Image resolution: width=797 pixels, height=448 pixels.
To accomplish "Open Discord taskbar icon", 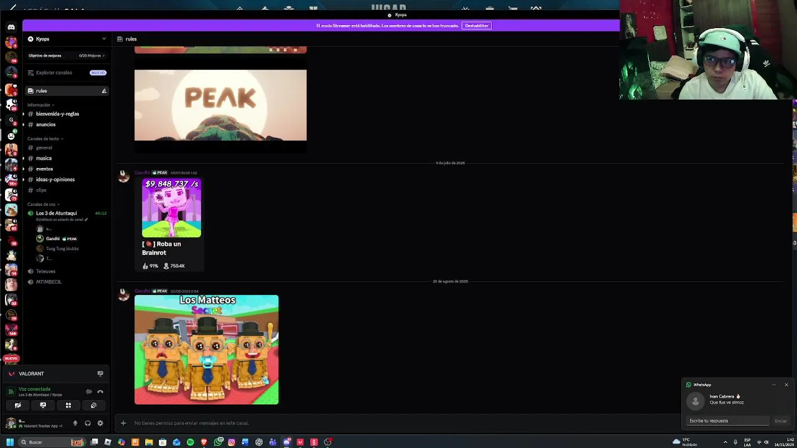I will (286, 442).
